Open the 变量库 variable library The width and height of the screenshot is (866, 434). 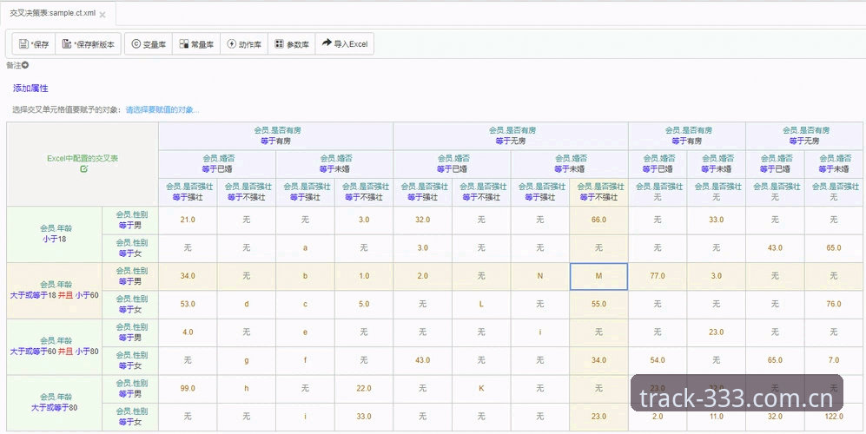click(149, 44)
